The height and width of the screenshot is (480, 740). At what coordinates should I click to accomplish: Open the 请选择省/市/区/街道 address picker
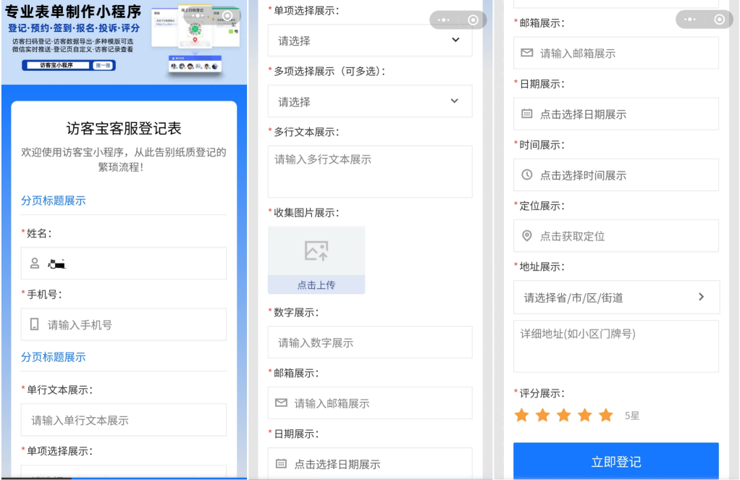coord(615,297)
